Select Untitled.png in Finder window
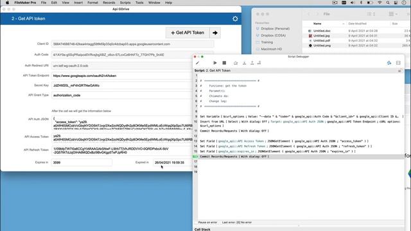 tap(322, 46)
